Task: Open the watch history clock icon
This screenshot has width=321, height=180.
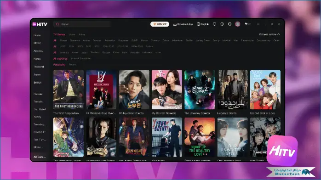Action: 222,24
